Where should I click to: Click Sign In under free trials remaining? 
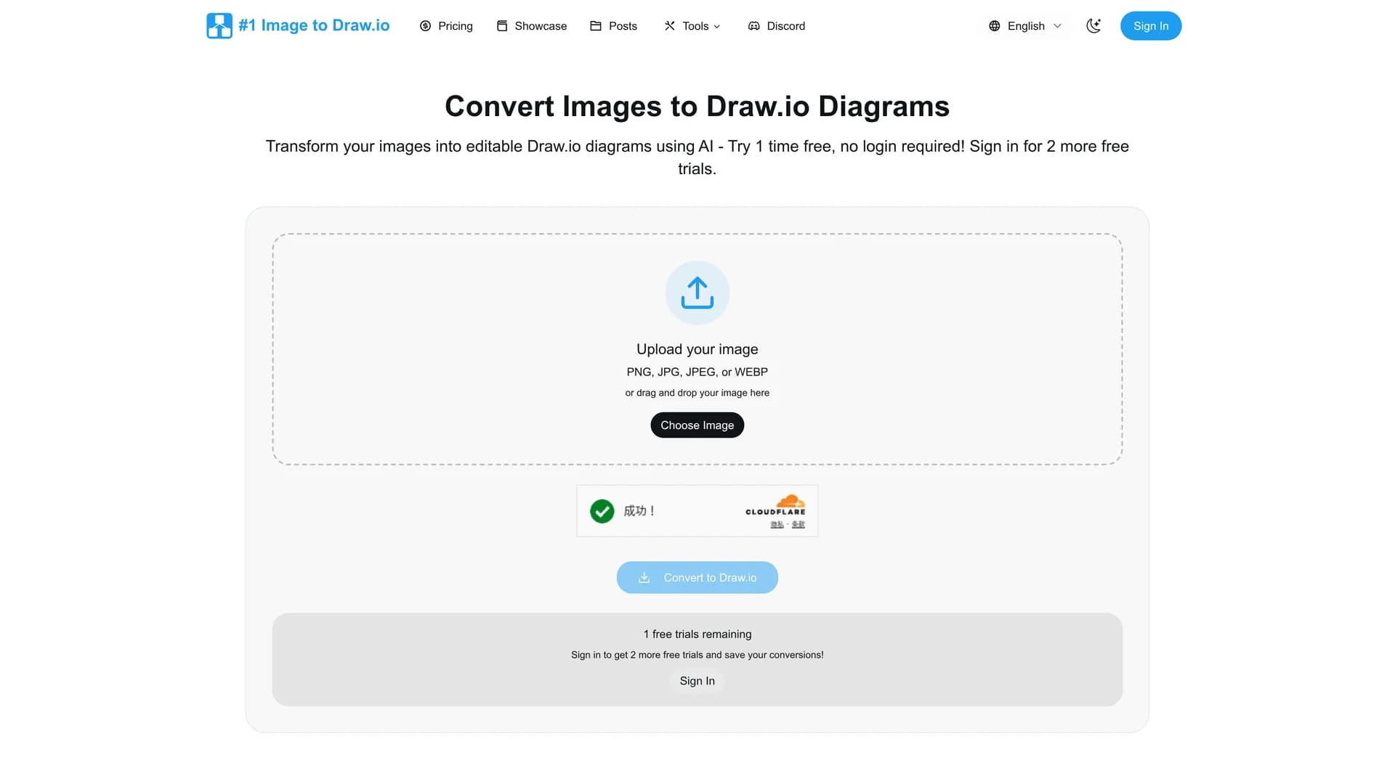pyautogui.click(x=697, y=681)
